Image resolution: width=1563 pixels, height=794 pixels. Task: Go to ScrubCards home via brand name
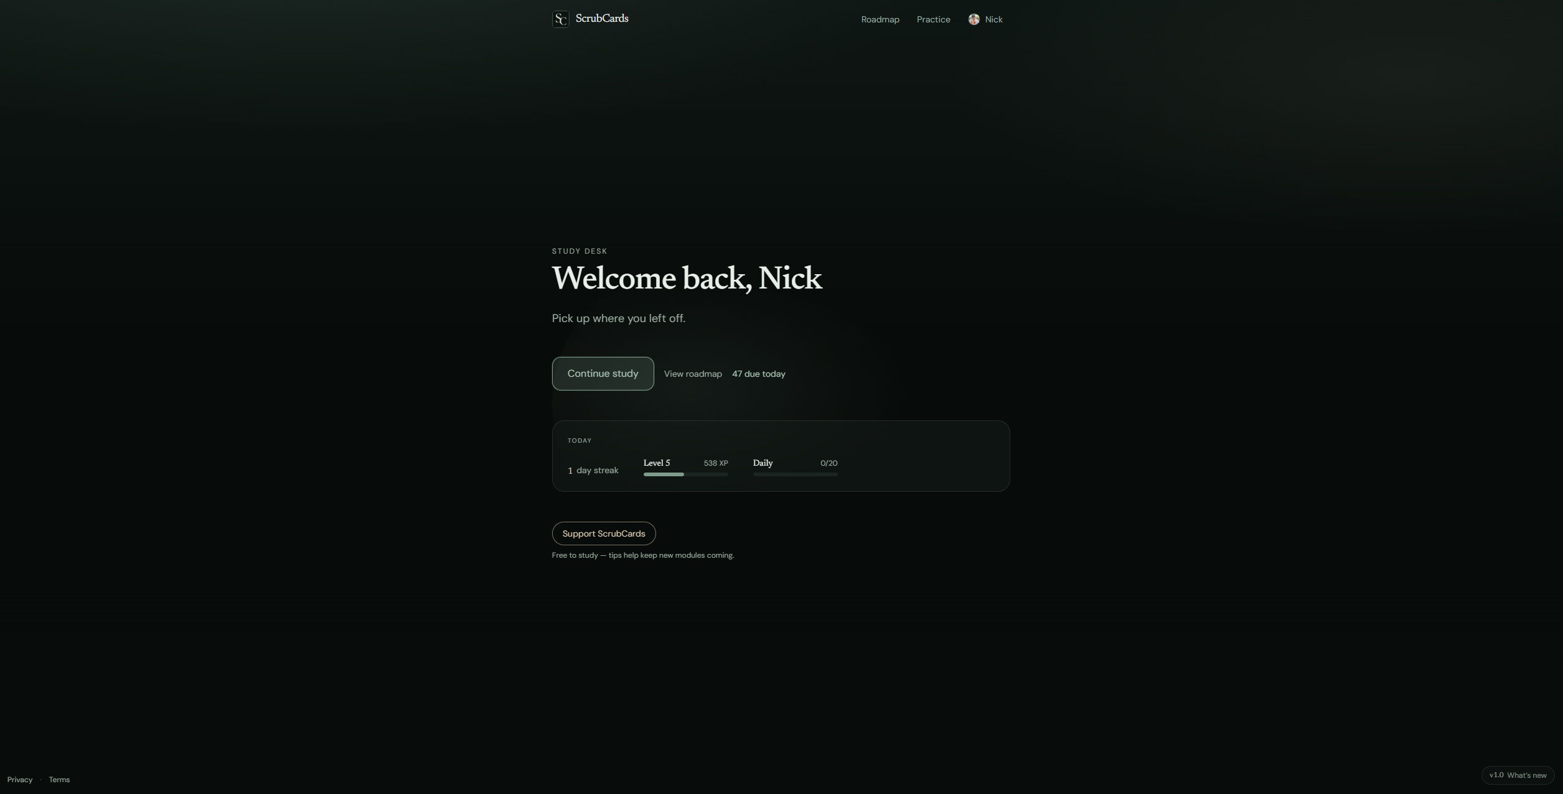point(602,19)
